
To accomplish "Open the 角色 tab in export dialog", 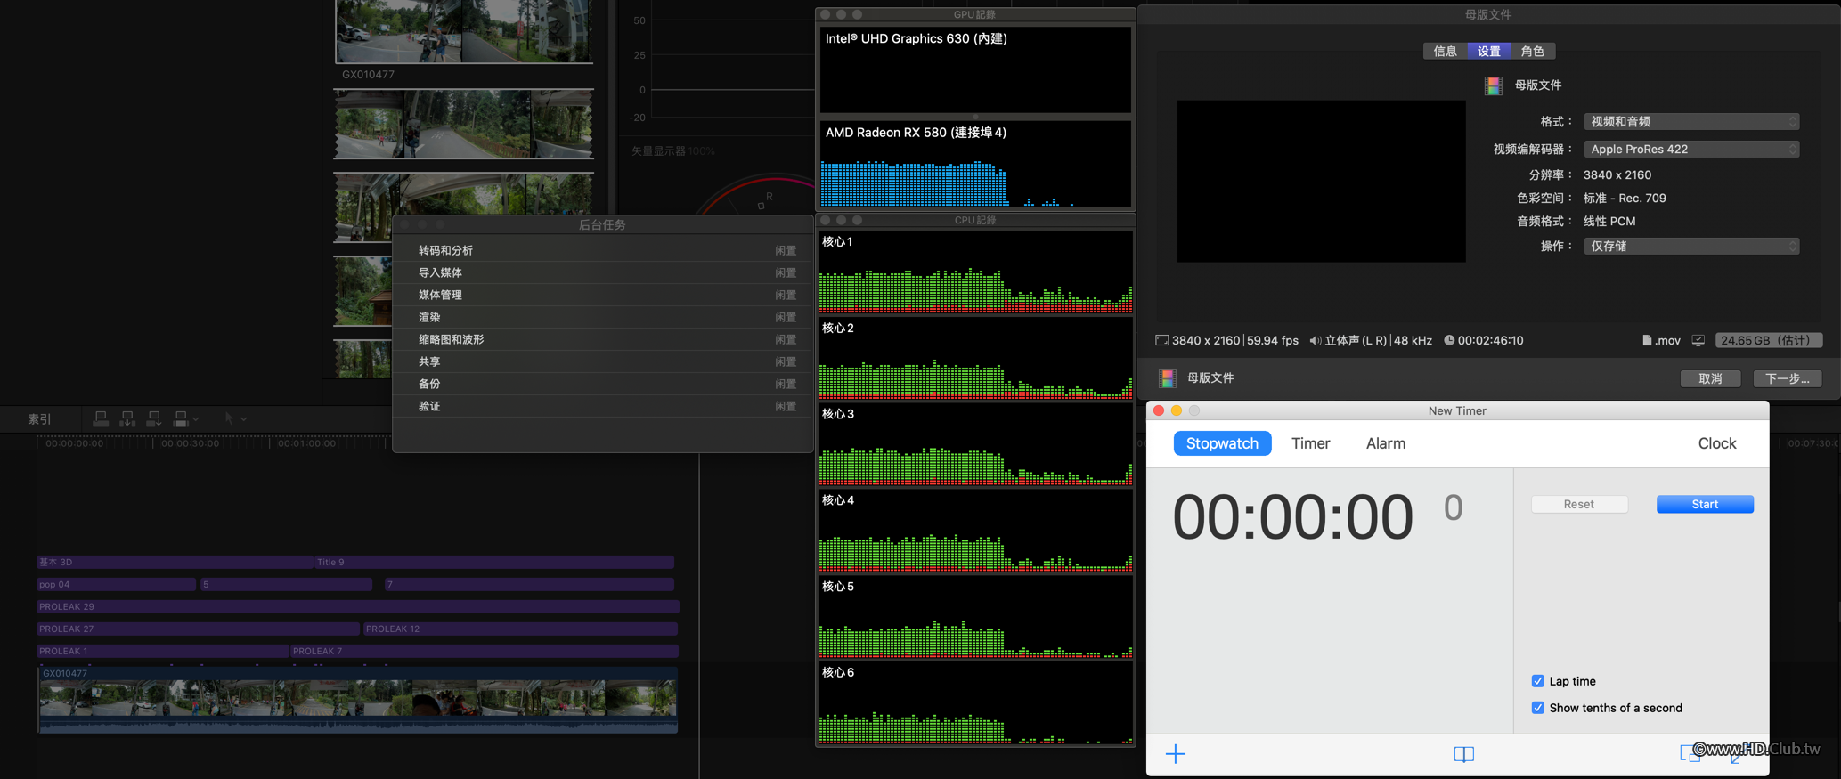I will coord(1533,51).
